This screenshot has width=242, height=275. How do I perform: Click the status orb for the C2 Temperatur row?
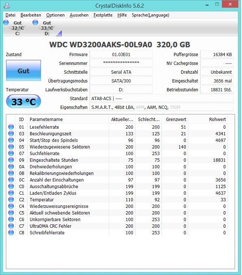11,199
